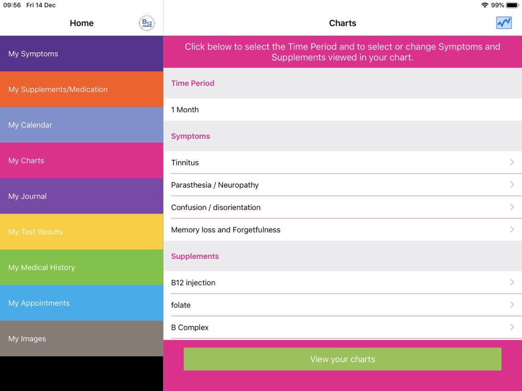The width and height of the screenshot is (522, 391).
Task: Open My Appointments
Action: coord(81,302)
